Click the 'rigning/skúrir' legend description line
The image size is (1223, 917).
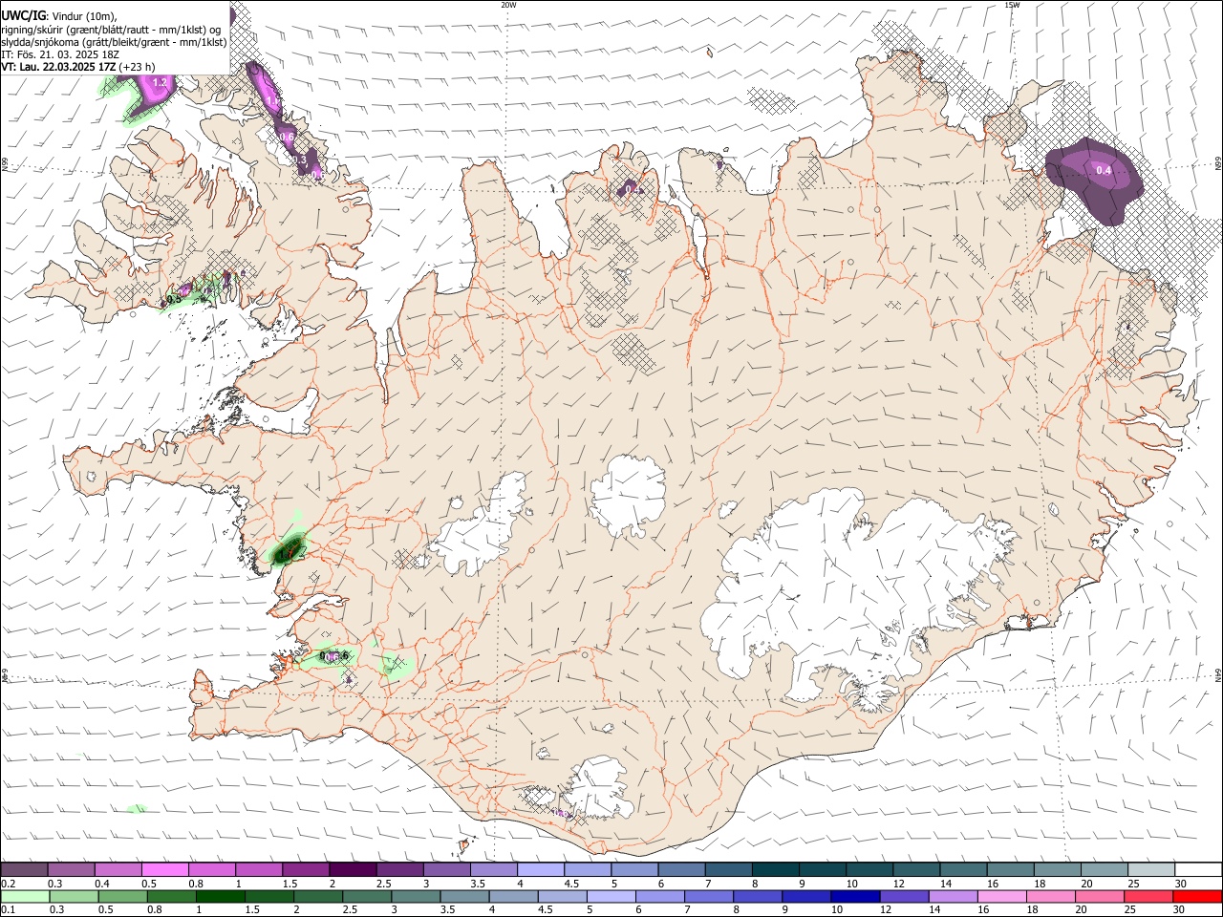(111, 29)
